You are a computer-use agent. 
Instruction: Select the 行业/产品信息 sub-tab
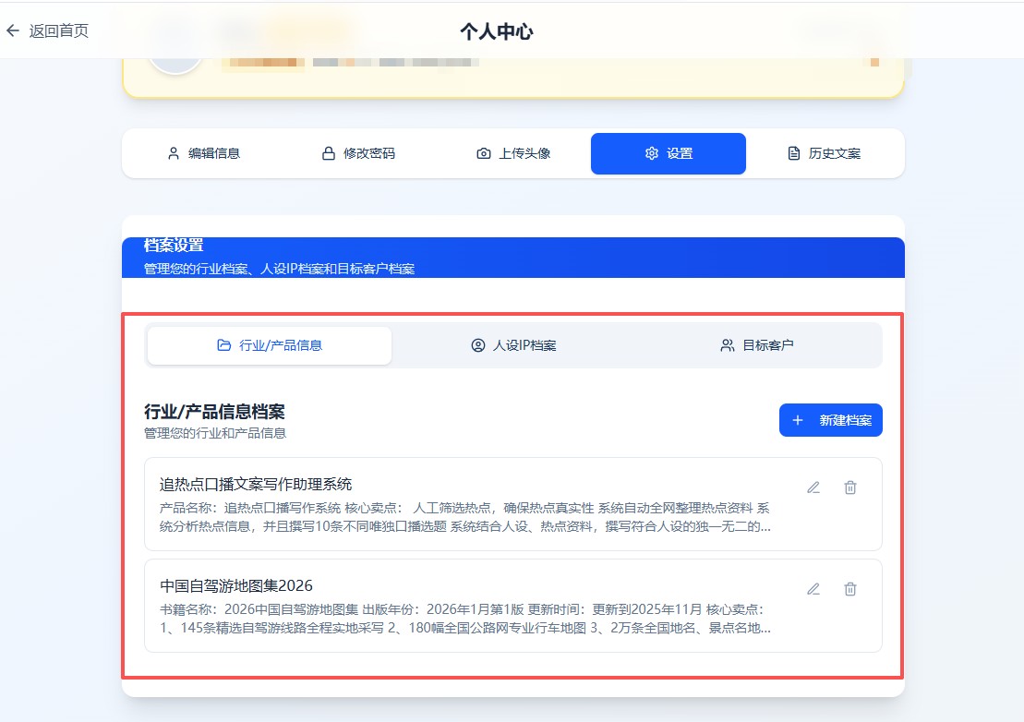pyautogui.click(x=270, y=345)
